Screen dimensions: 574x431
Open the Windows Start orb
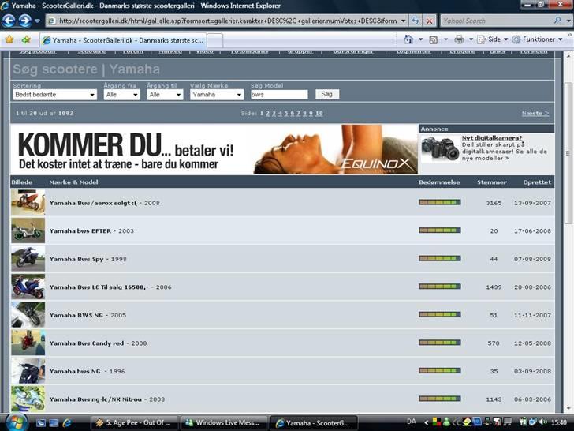(x=16, y=422)
